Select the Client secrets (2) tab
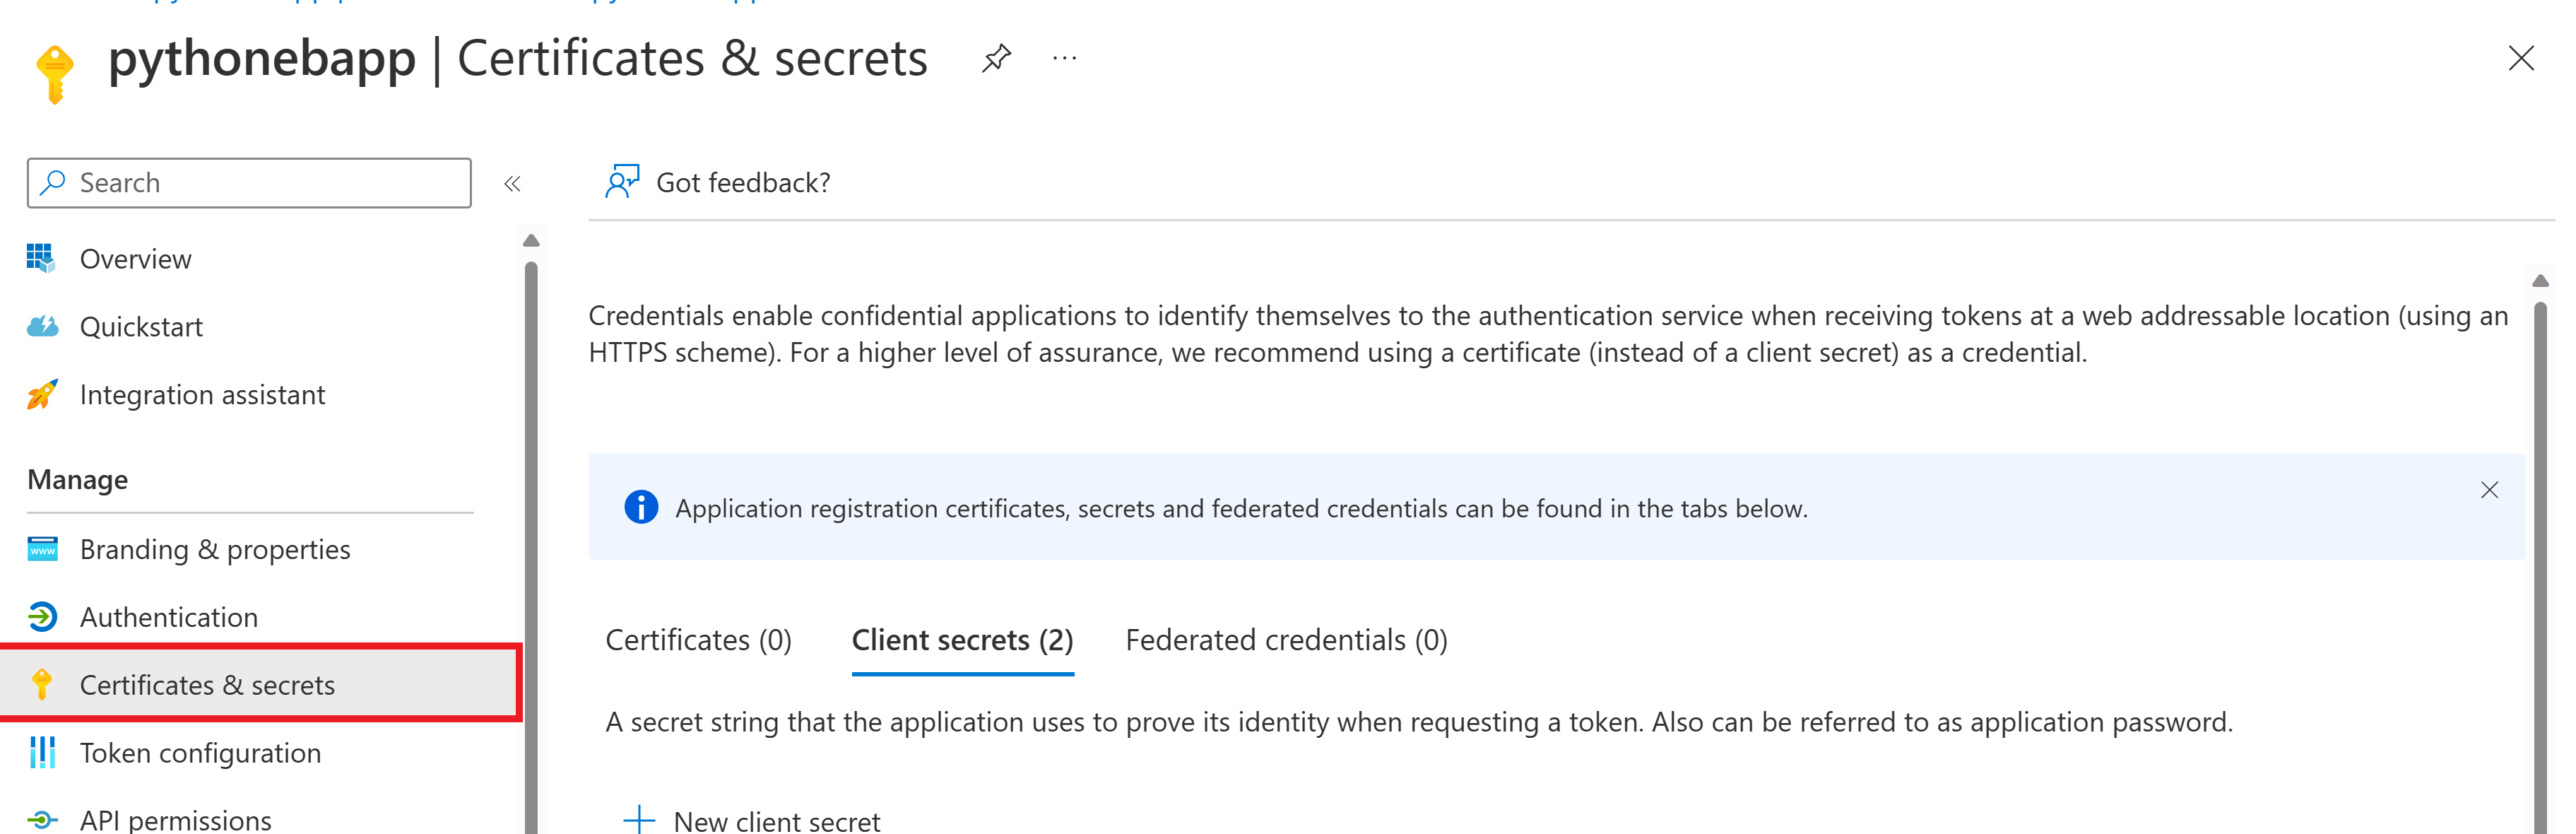The width and height of the screenshot is (2576, 834). [962, 640]
